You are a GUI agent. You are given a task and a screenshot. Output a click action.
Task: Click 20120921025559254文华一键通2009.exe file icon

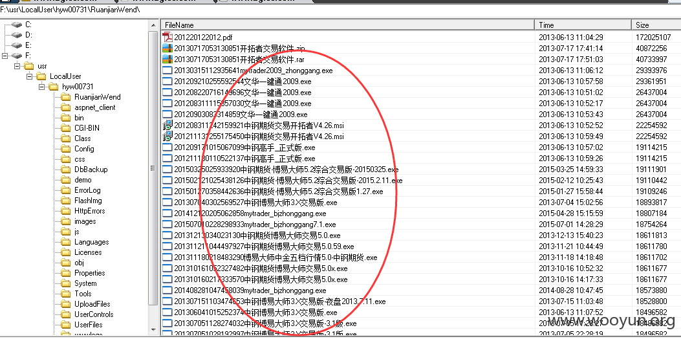[168, 82]
